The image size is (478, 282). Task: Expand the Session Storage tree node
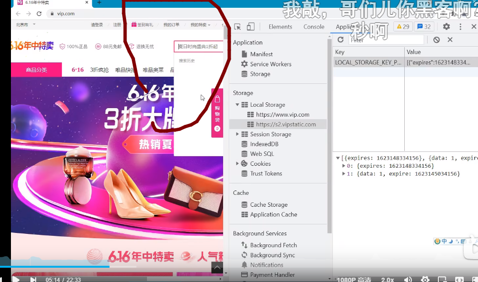(x=237, y=134)
